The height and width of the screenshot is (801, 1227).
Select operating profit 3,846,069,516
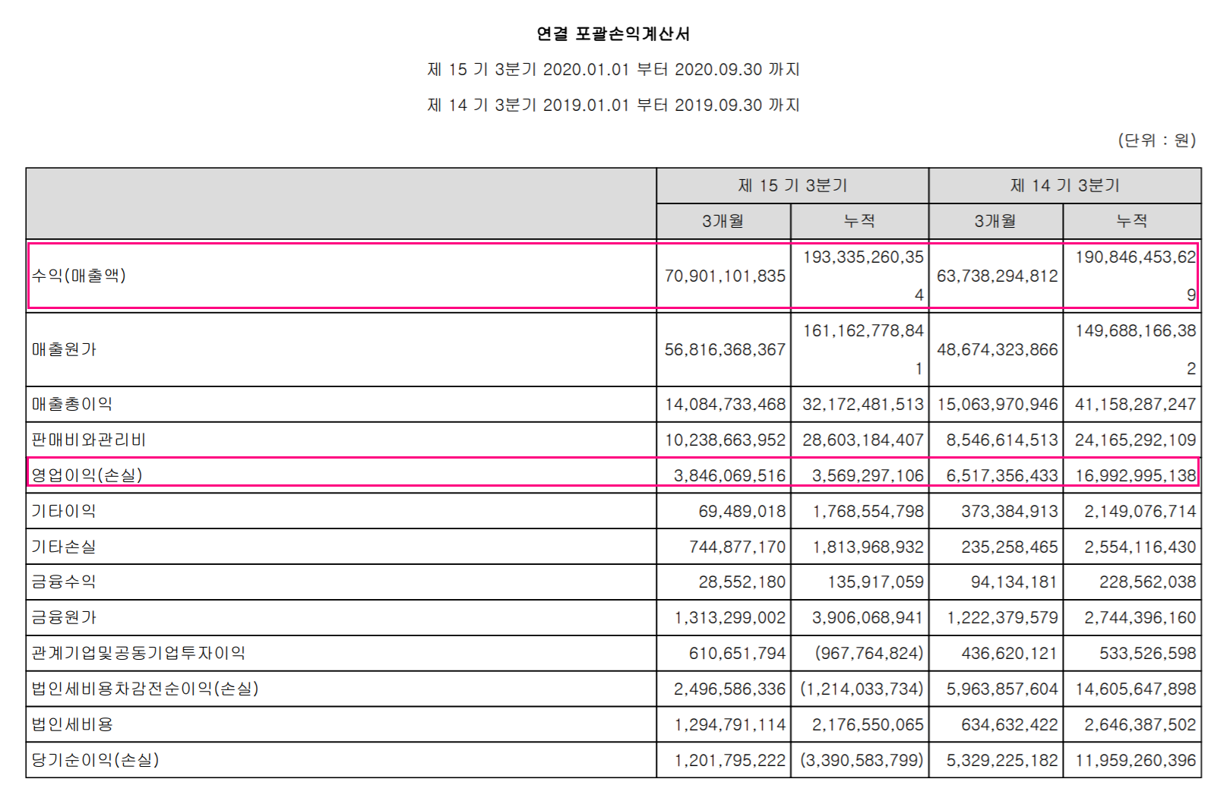tap(729, 475)
